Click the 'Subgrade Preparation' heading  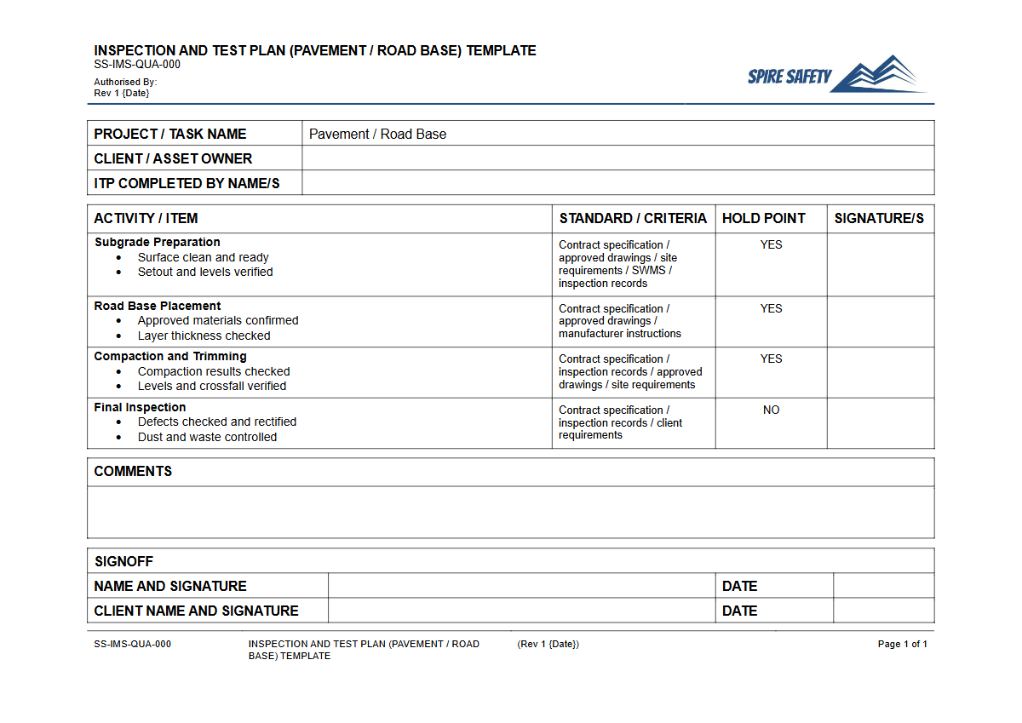pos(158,242)
